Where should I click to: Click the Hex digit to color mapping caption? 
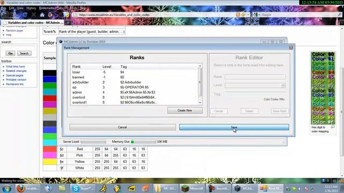pyautogui.click(x=320, y=129)
